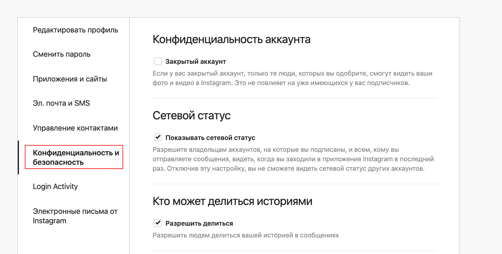
Task: Click the "Закрытый аккаунт" label text
Action: click(x=196, y=62)
